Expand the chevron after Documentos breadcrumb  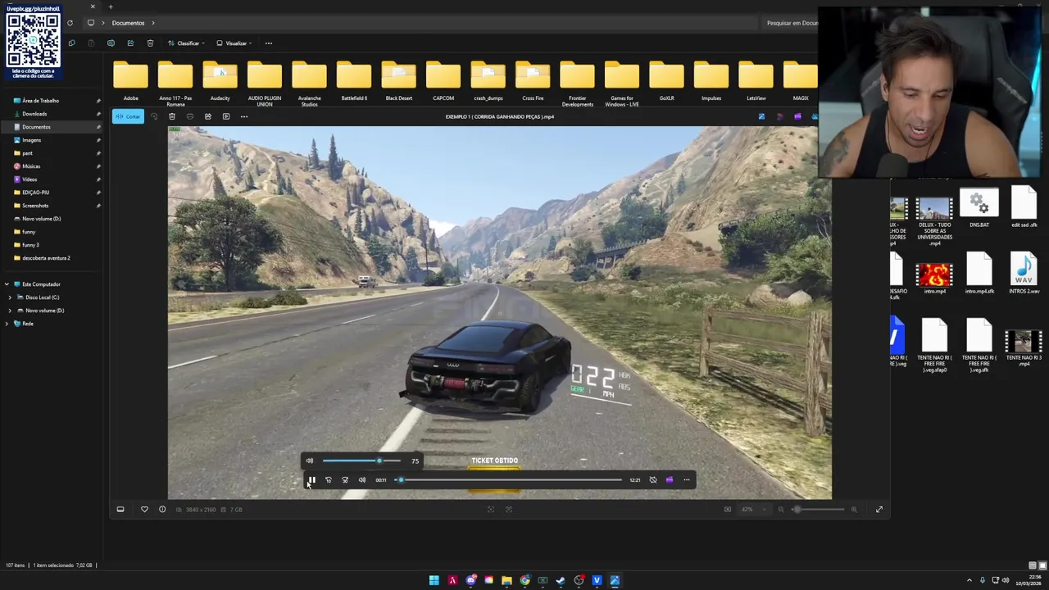point(153,23)
